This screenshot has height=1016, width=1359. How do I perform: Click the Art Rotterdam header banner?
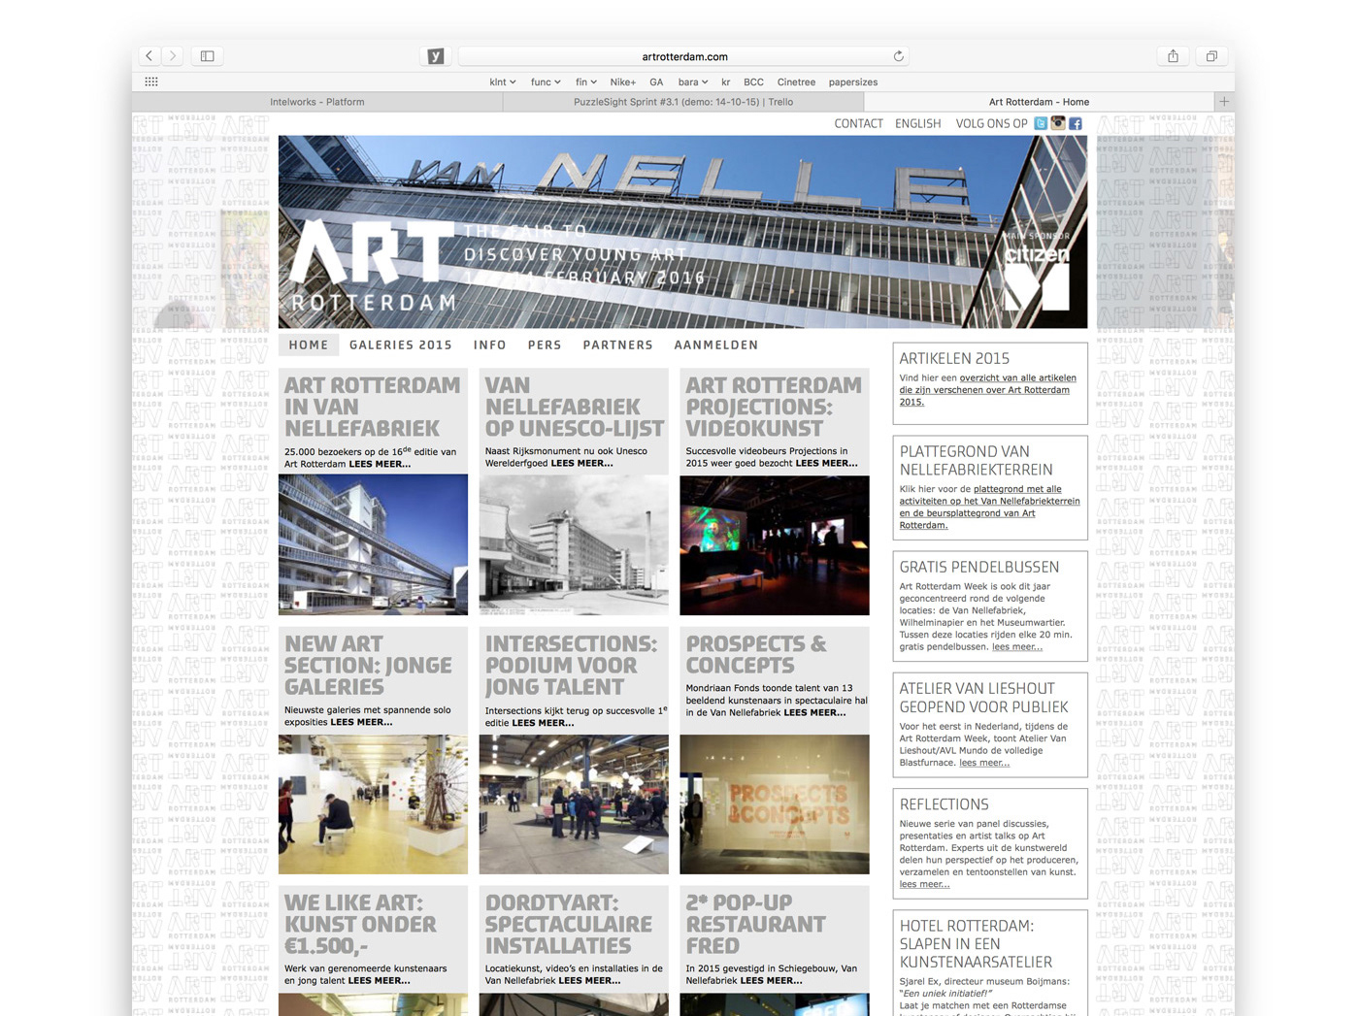click(682, 232)
